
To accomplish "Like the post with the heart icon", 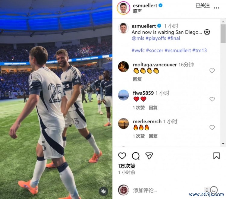I will click(122, 156).
